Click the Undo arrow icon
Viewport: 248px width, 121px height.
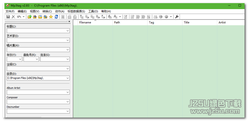[19, 17]
